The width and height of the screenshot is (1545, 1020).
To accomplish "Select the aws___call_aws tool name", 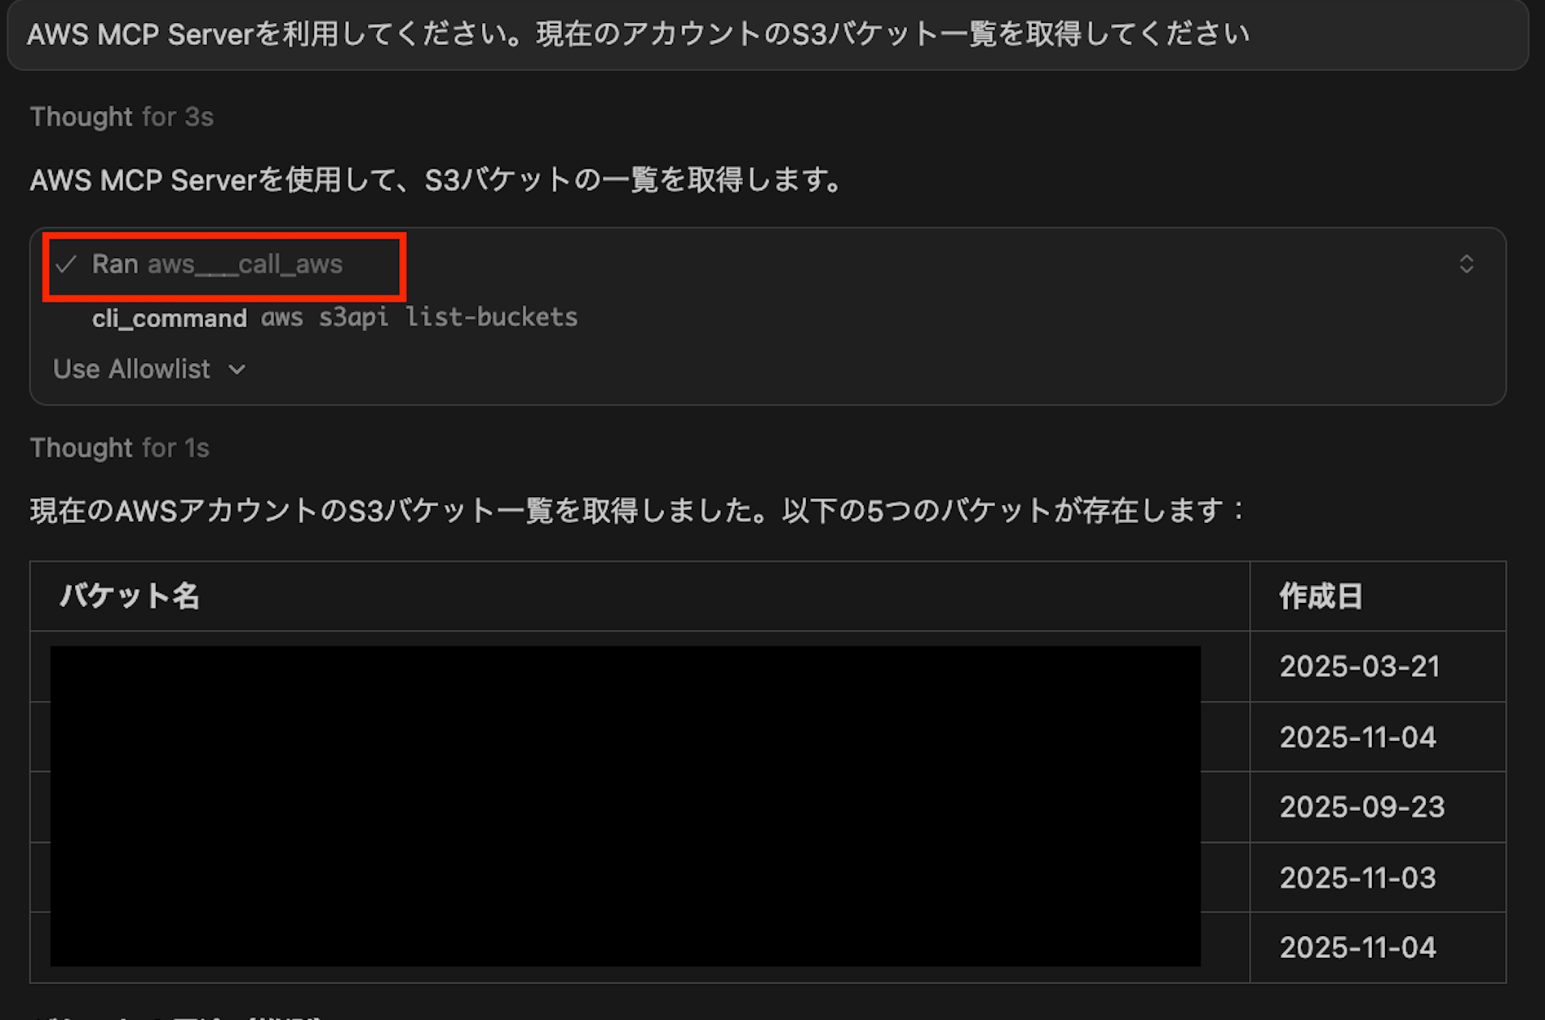I will click(245, 264).
